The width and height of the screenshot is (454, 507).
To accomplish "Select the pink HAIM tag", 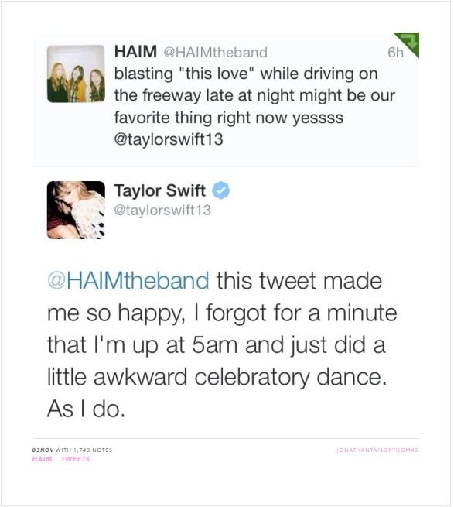I will [42, 459].
